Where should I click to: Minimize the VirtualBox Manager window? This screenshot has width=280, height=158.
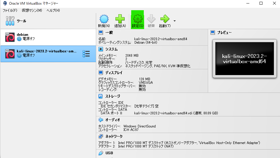tap(248, 3)
